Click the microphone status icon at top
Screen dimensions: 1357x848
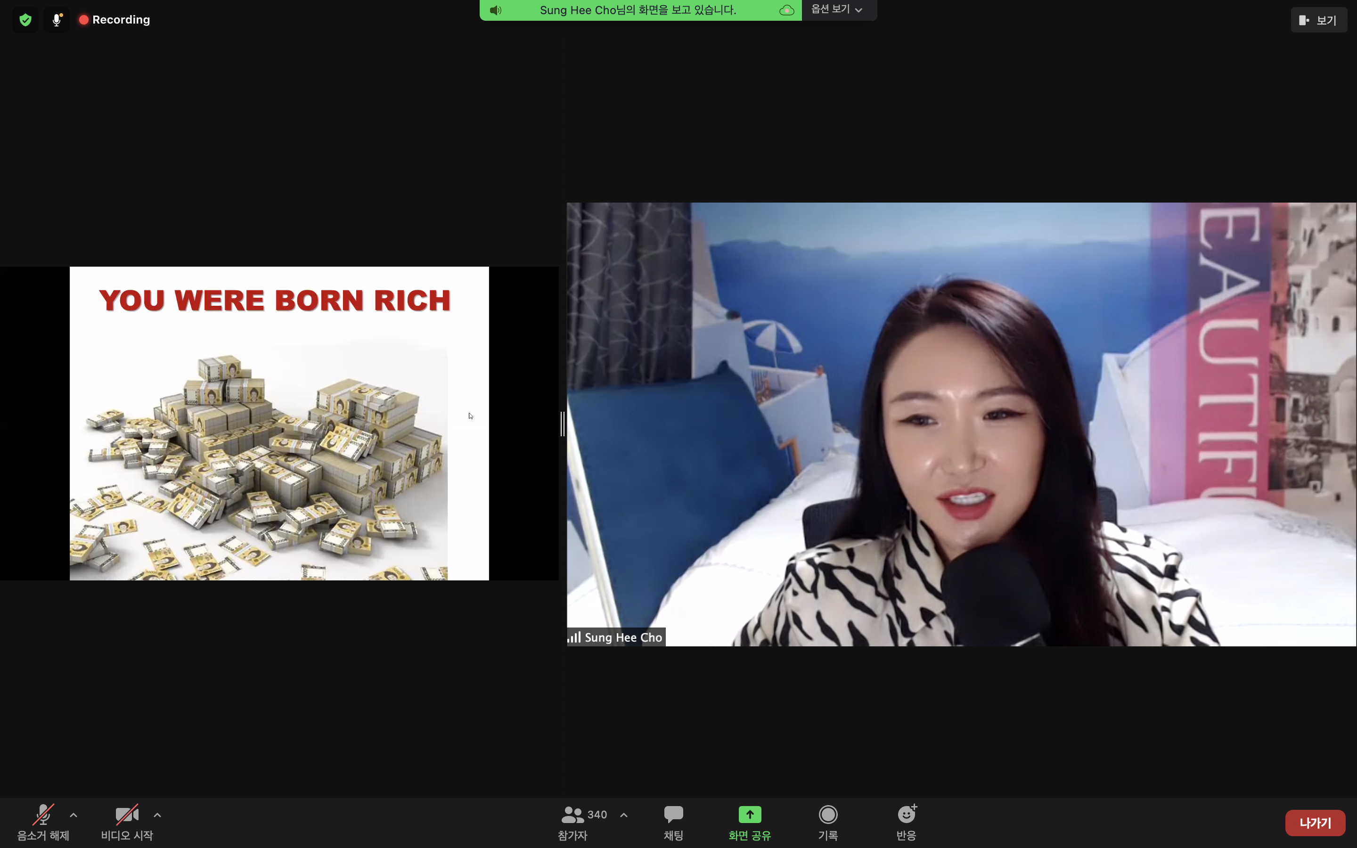[57, 20]
